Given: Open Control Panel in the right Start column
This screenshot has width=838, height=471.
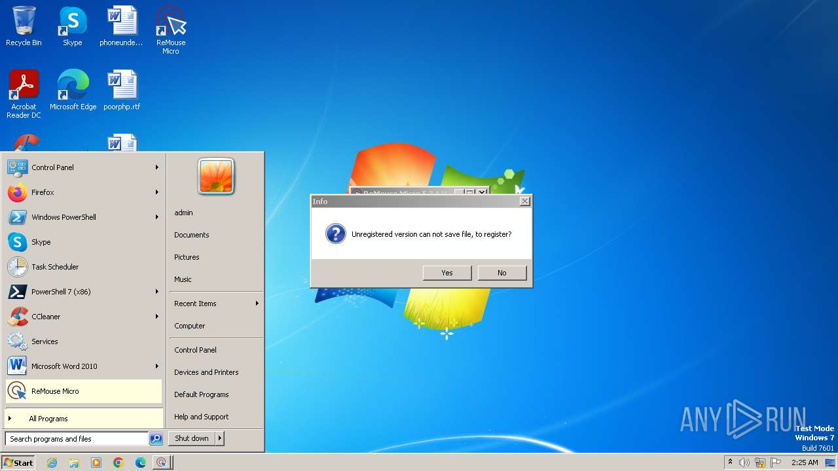Looking at the screenshot, I should click(x=195, y=350).
